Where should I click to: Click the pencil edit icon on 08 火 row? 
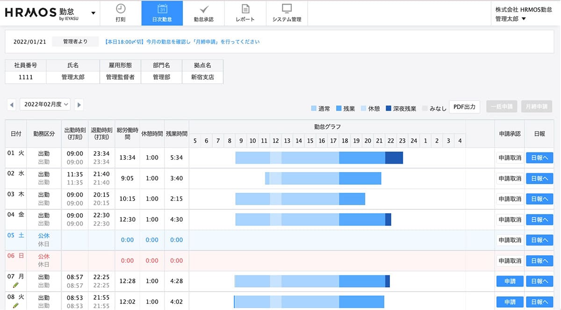(x=15, y=305)
